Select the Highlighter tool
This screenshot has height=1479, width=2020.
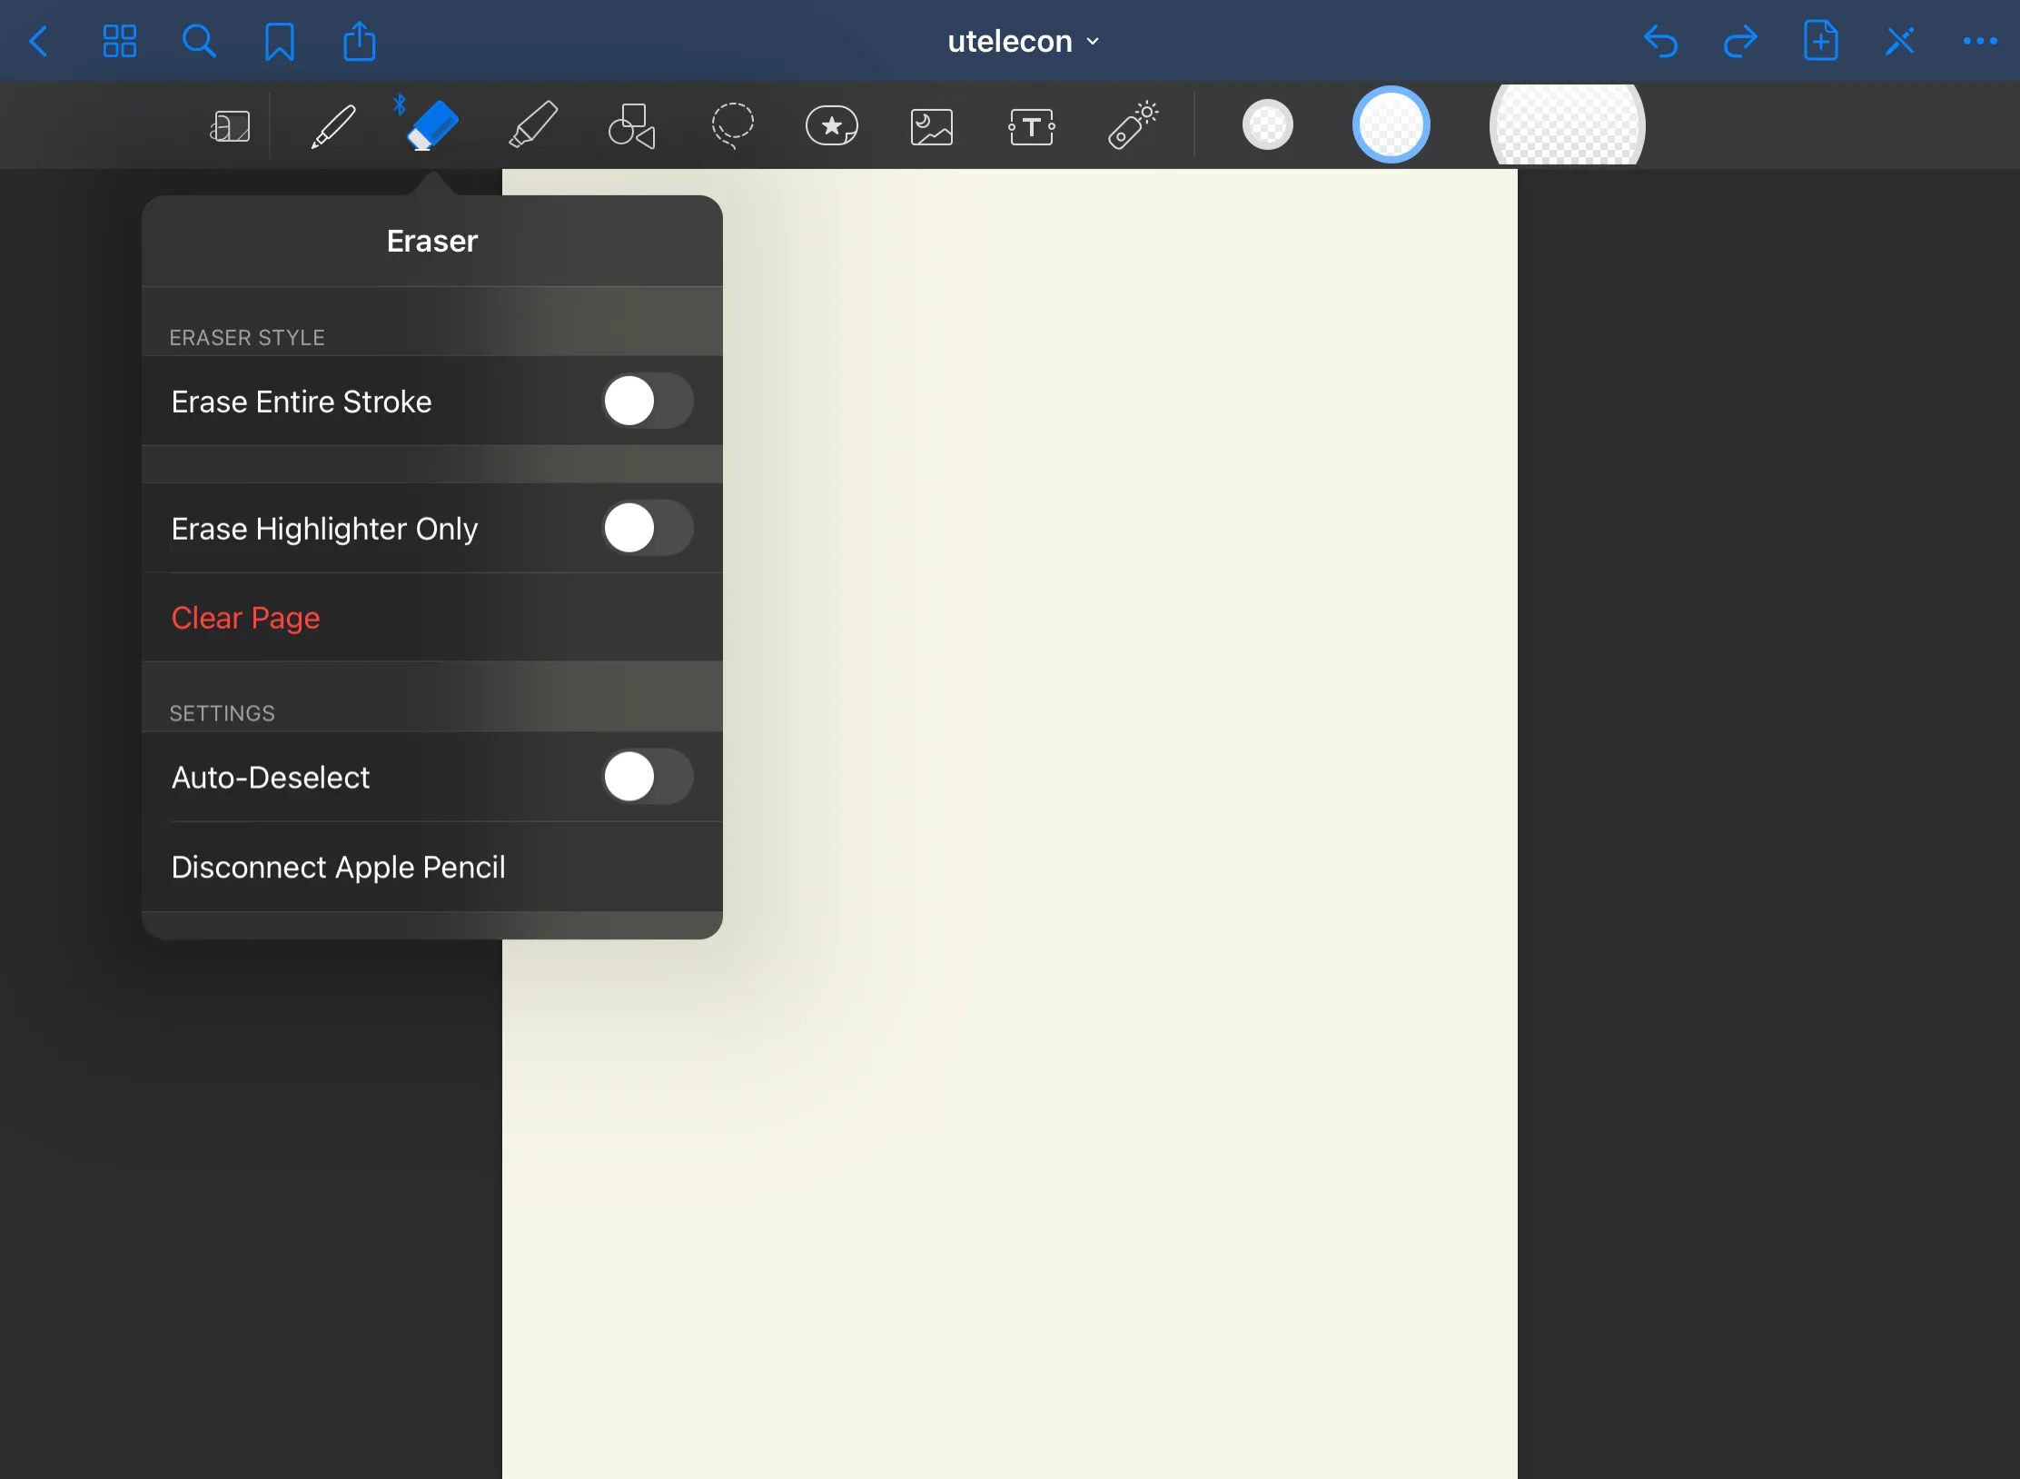[x=532, y=125]
